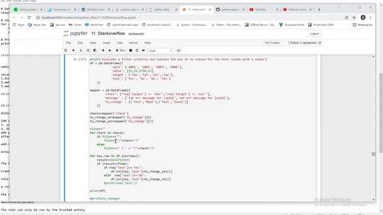Open the Jupyter File menu
This screenshot has height=215, width=383.
[x=68, y=42]
